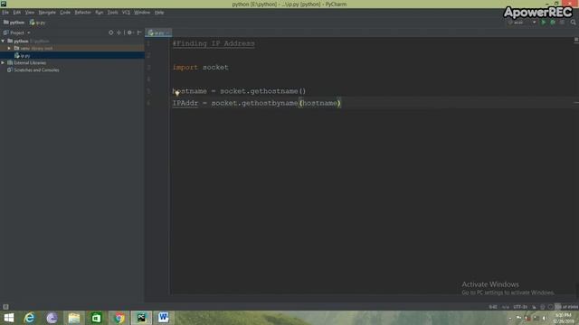This screenshot has width=579, height=325.
Task: Start debugging with the green bug icon
Action: tap(553, 23)
